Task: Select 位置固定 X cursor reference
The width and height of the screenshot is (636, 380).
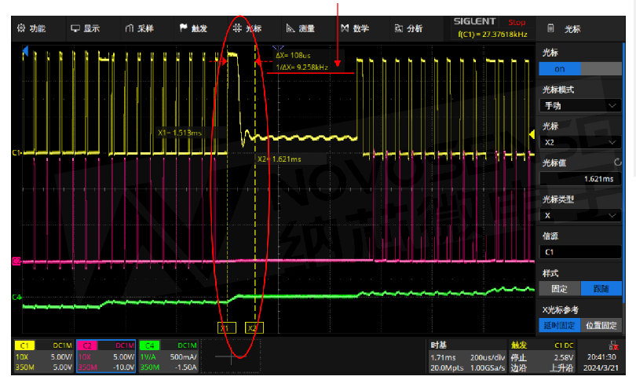Action: pyautogui.click(x=601, y=325)
